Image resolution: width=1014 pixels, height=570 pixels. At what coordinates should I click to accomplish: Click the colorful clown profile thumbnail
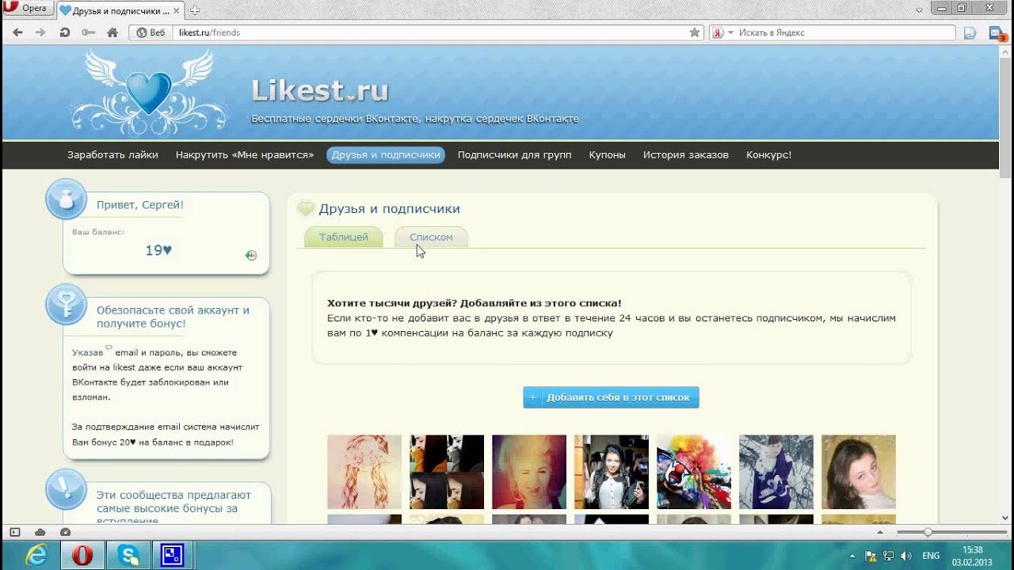click(693, 472)
